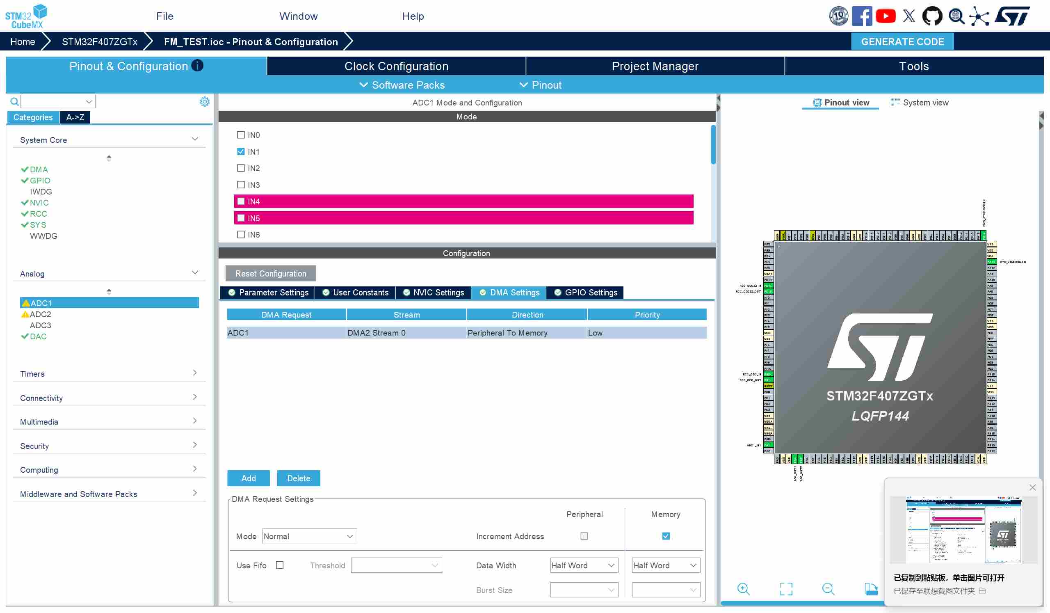Screen dimensions: 1050x613
Task: Click the zoom in magnifier icon
Action: click(743, 588)
